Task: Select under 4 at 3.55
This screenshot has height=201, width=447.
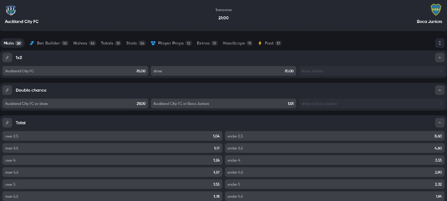Action: (x=335, y=160)
